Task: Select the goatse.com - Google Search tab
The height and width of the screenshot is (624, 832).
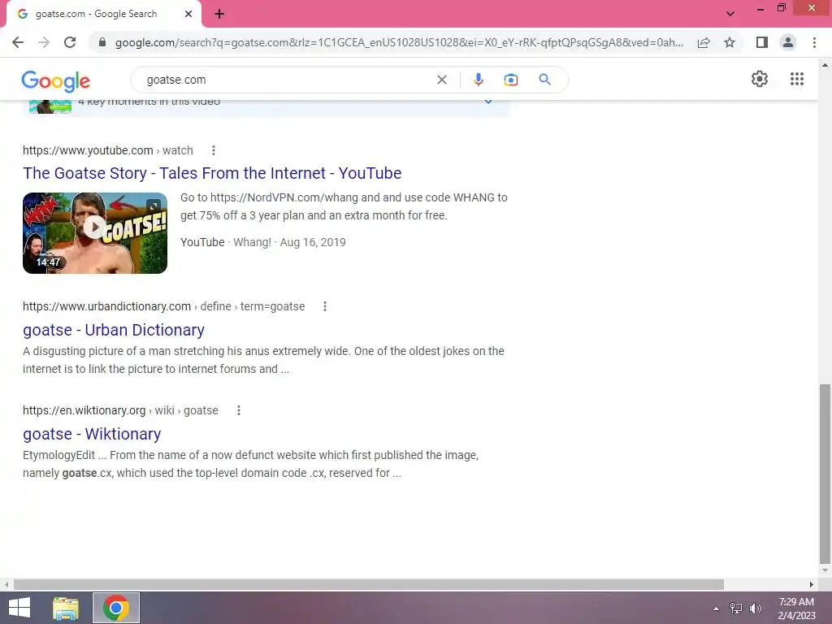Action: click(x=104, y=15)
